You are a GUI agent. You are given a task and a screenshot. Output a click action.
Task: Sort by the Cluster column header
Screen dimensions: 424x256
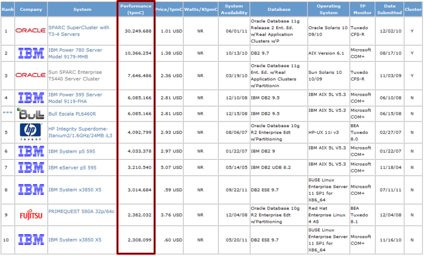(x=413, y=9)
